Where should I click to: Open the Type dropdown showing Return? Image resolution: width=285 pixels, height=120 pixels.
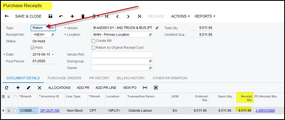pos(53,28)
